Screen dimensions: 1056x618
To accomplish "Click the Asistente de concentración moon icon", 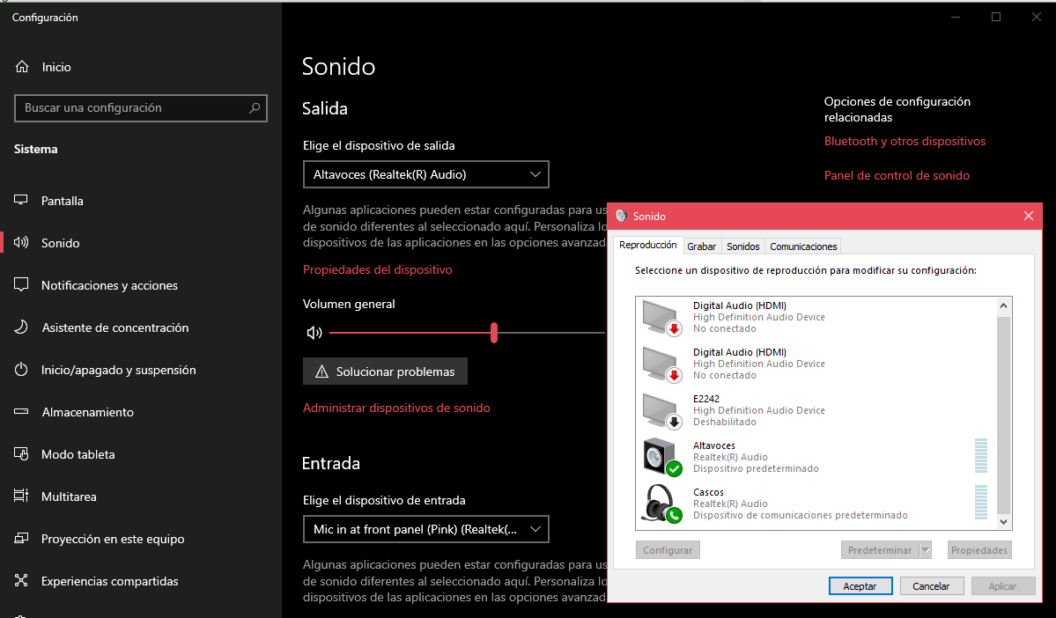I will 21,327.
